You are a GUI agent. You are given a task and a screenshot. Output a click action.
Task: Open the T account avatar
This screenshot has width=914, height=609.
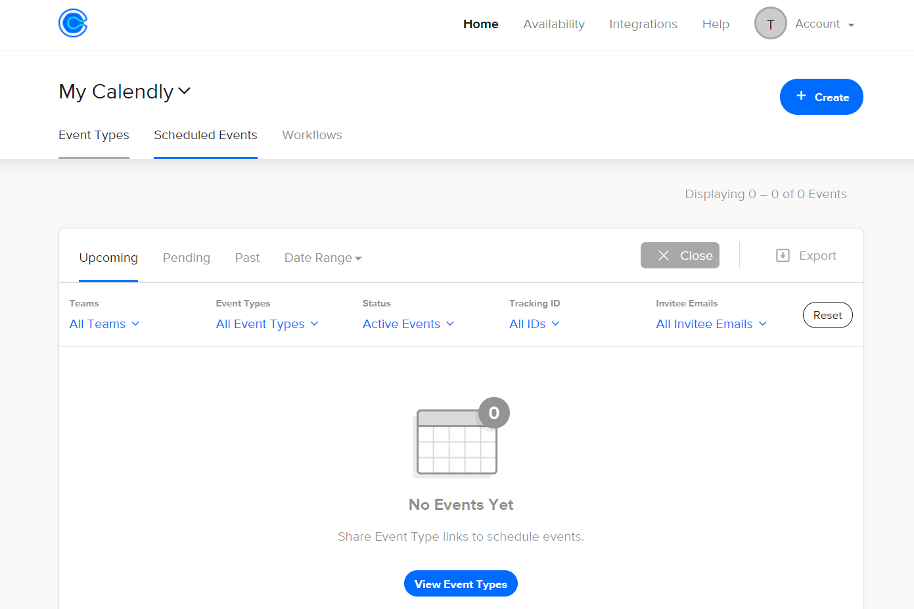click(x=771, y=24)
